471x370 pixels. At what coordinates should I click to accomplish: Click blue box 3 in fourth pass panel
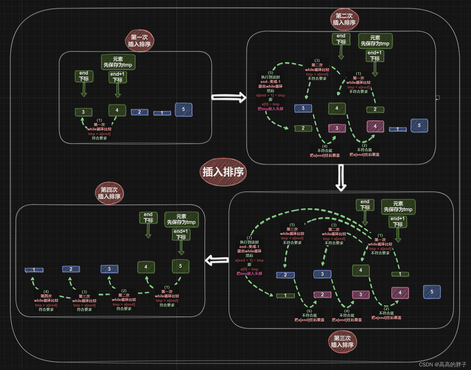coord(109,269)
